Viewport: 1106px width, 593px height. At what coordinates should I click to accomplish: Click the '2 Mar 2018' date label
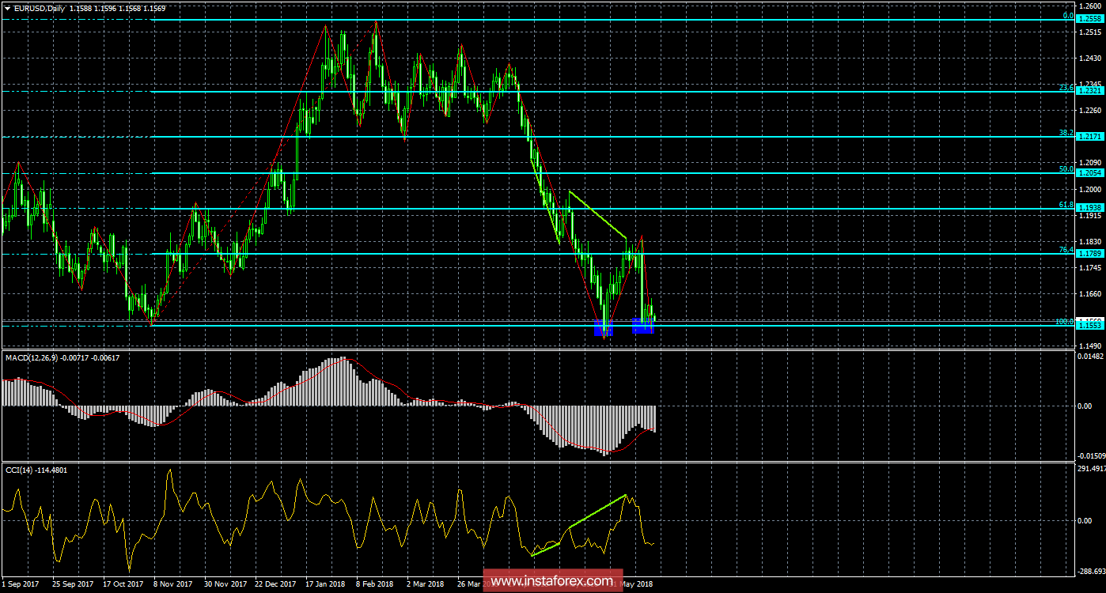point(426,584)
